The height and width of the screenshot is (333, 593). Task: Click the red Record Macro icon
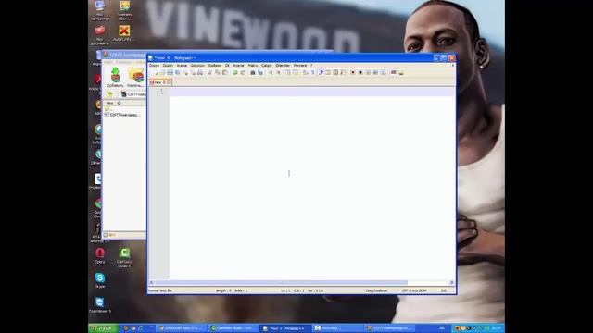tap(353, 72)
